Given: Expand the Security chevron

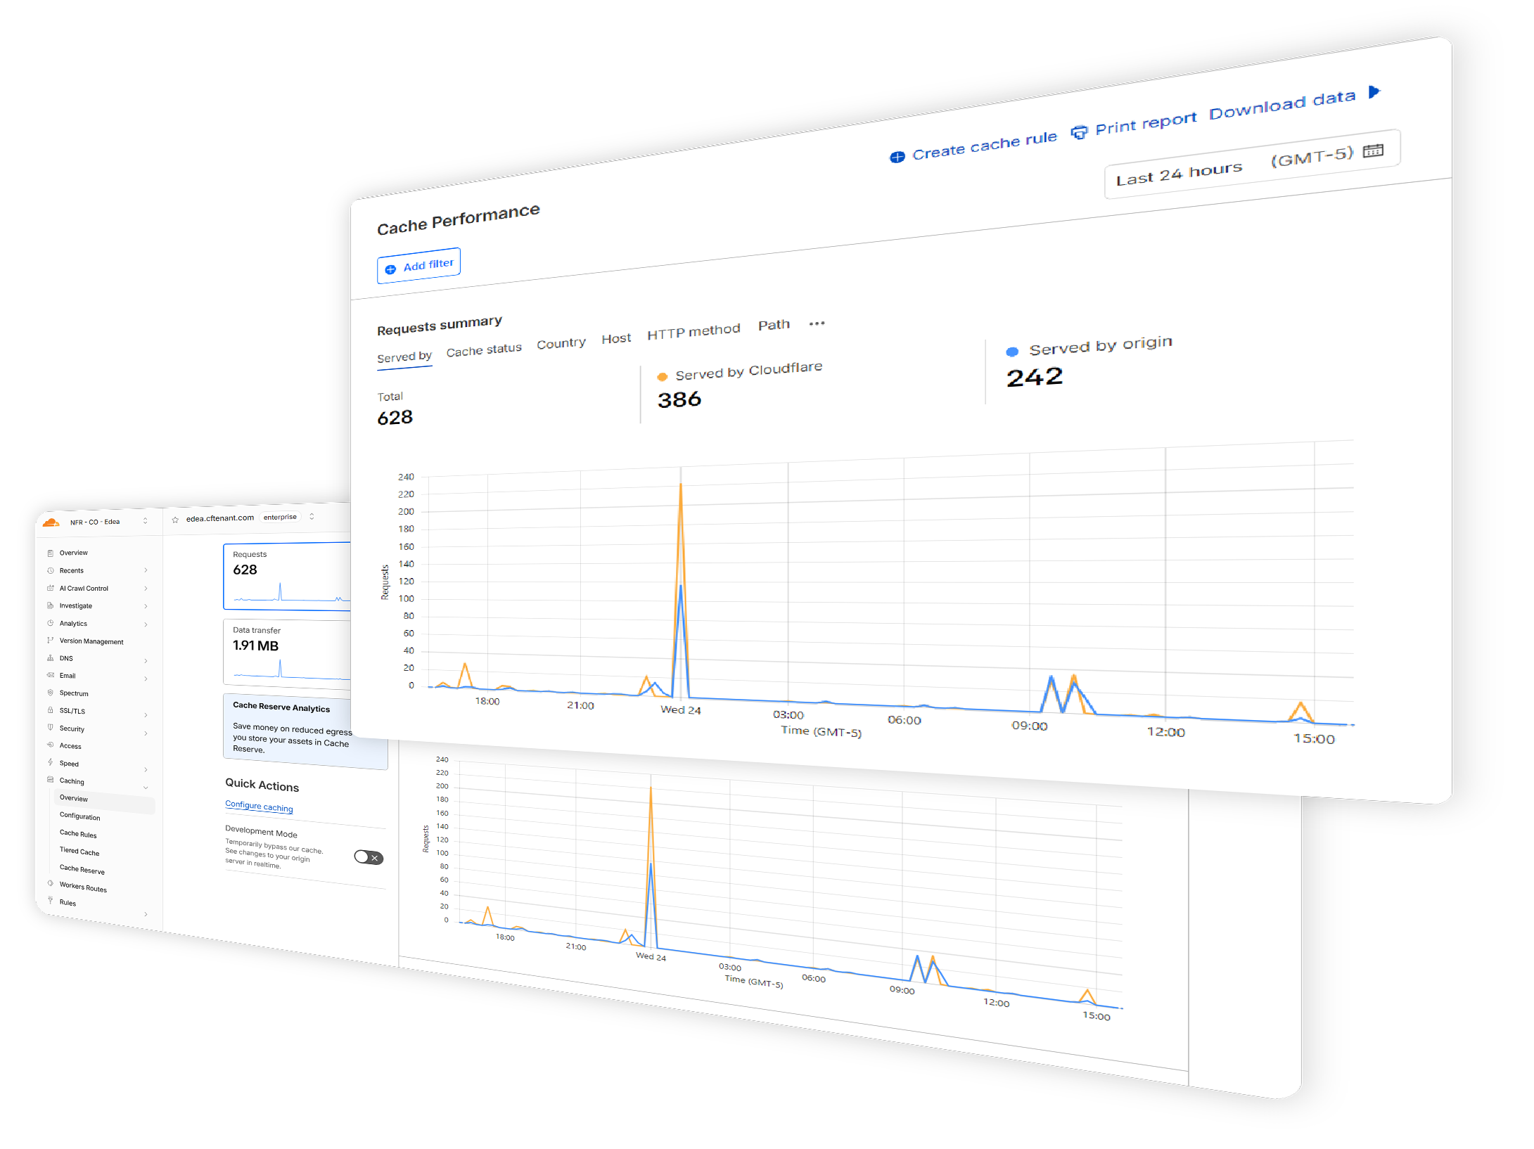Looking at the screenshot, I should pos(146,733).
